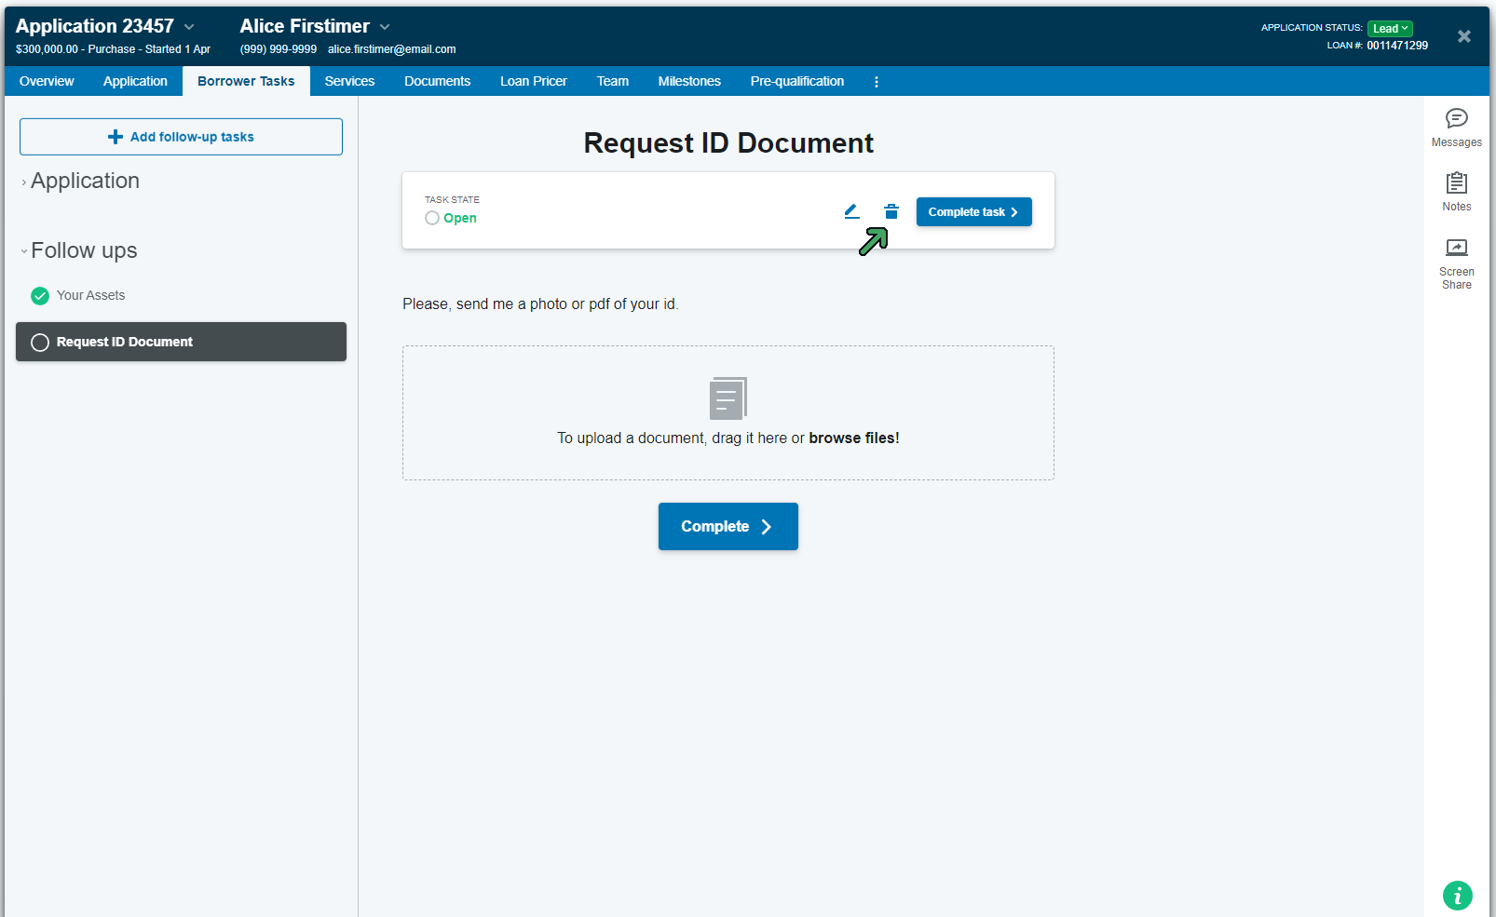Open the three-dot more tabs menu
This screenshot has width=1496, height=917.
[877, 82]
